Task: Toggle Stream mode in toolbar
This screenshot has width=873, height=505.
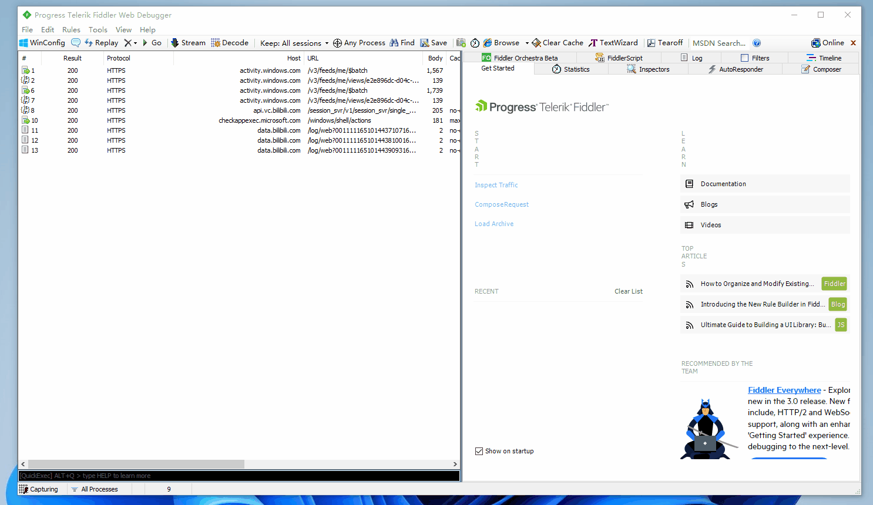Action: 188,43
